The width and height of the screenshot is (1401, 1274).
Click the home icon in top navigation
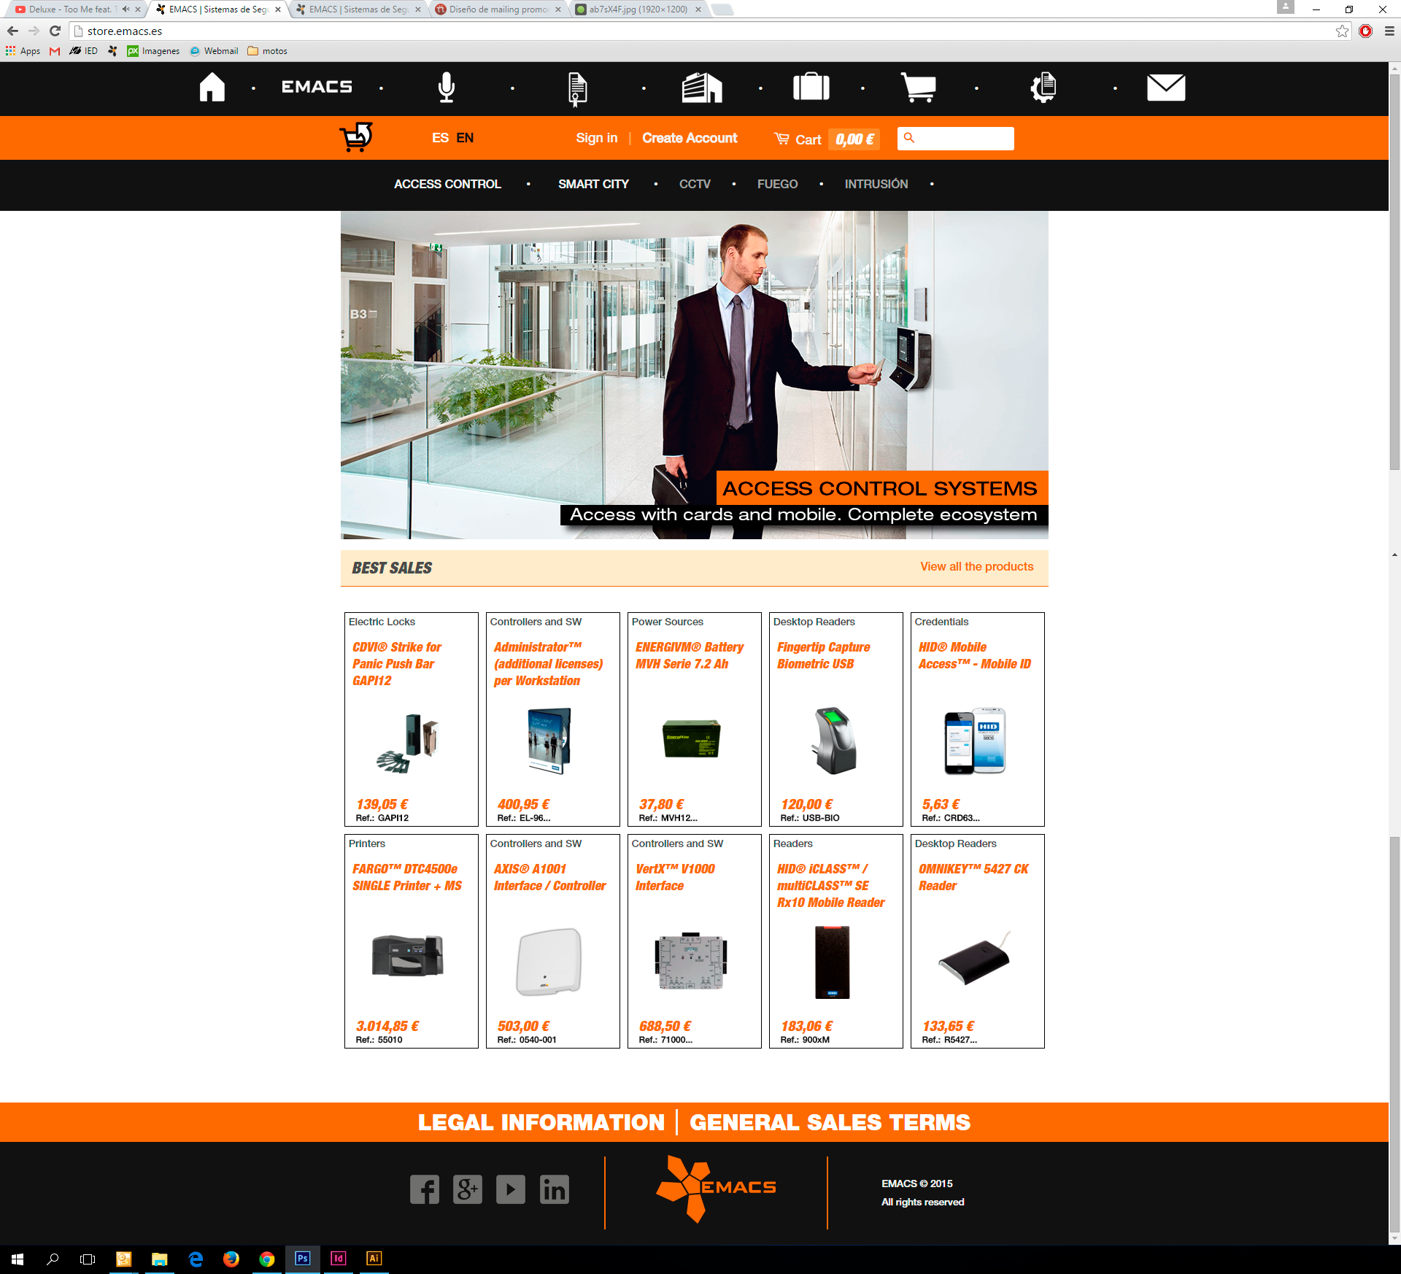click(x=212, y=87)
